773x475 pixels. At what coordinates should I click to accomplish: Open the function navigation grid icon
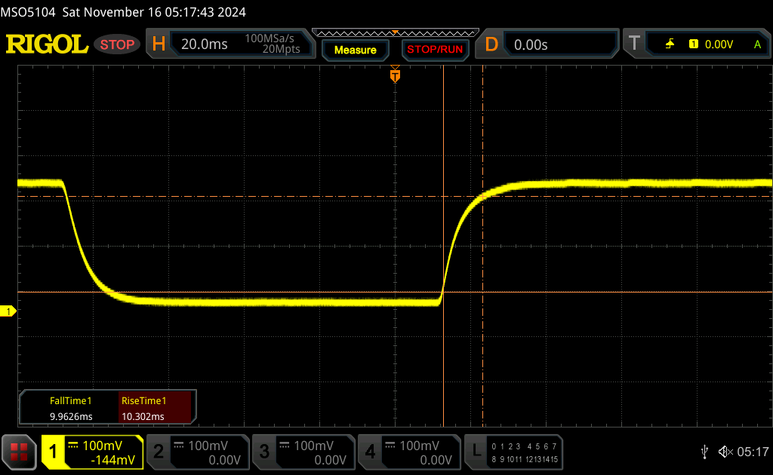tap(19, 452)
